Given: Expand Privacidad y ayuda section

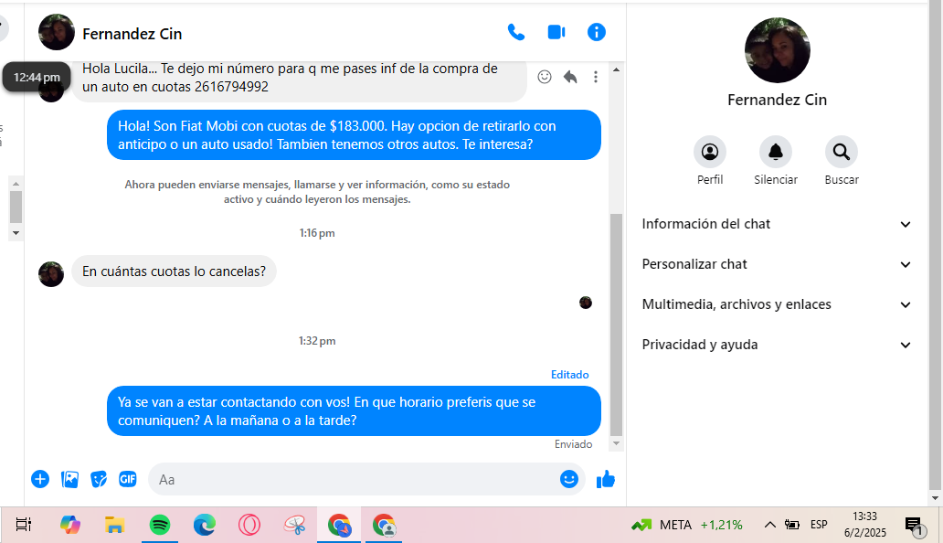Looking at the screenshot, I should tap(777, 345).
